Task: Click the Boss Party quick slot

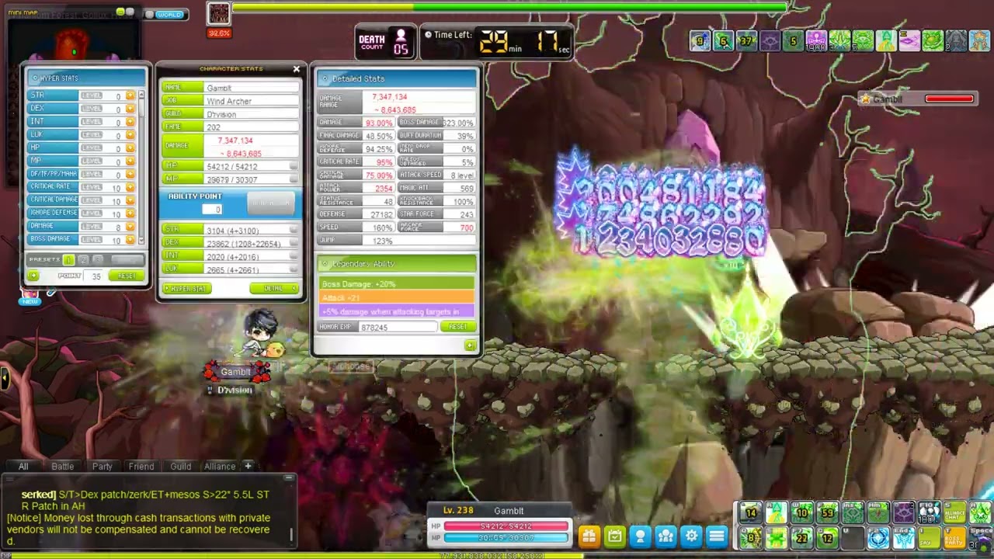Action: point(954,538)
